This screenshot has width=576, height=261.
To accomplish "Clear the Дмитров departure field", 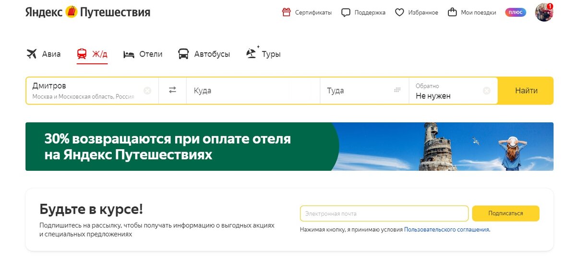I will [147, 90].
